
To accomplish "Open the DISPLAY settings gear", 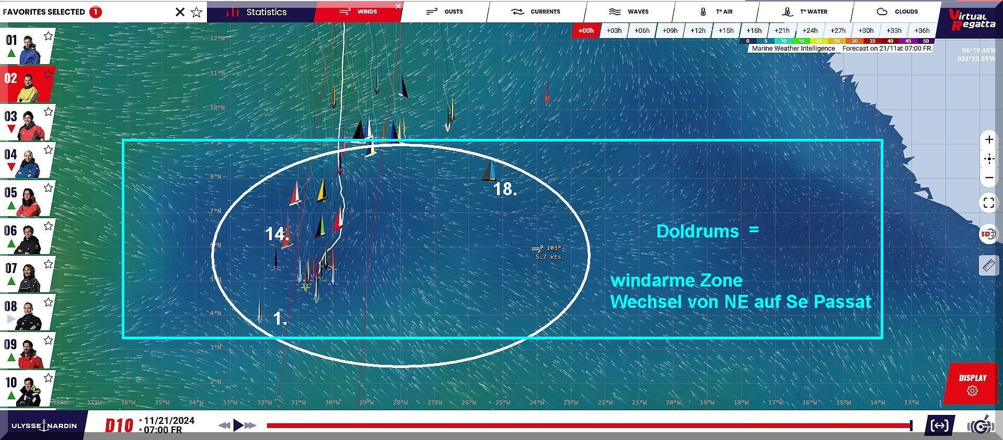I will click(x=972, y=390).
